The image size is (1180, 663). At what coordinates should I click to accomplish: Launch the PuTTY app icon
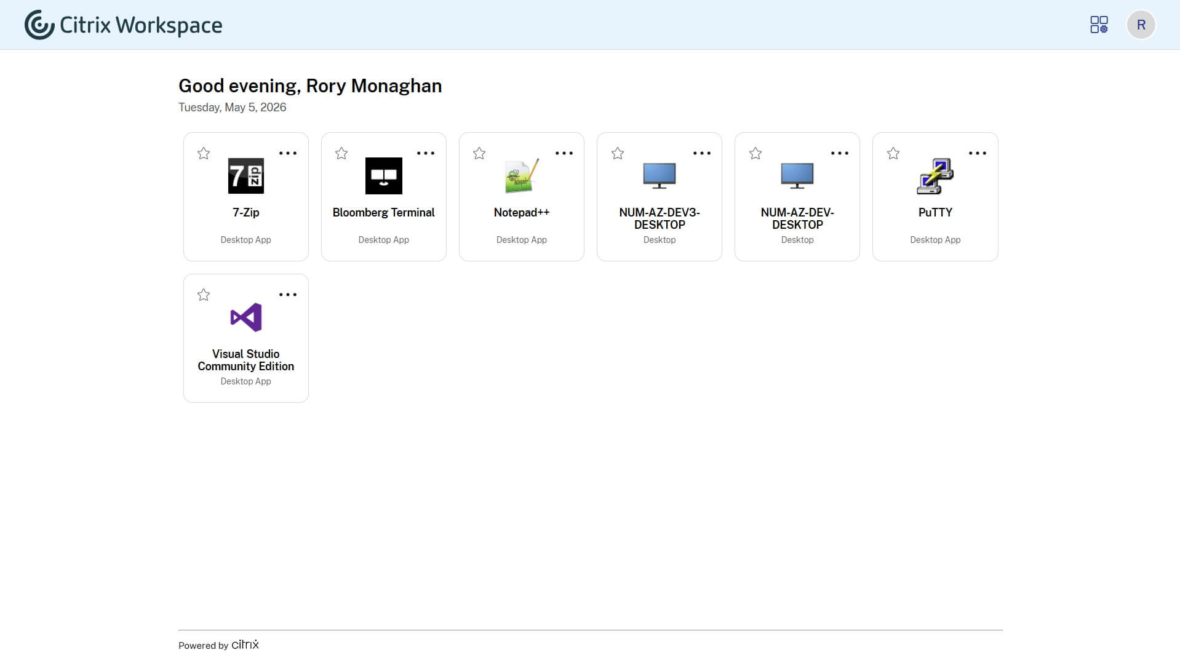tap(935, 176)
